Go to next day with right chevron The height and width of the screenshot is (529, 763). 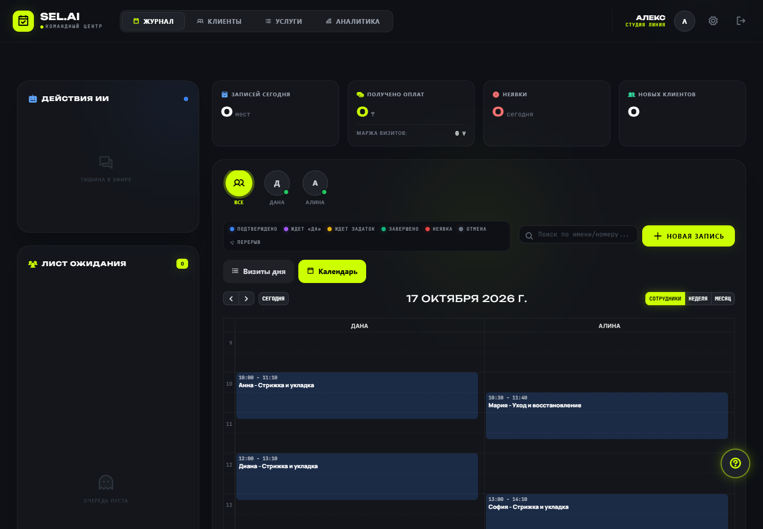coord(246,299)
